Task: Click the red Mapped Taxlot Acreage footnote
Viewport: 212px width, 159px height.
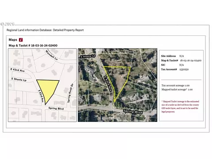Action: [180, 106]
